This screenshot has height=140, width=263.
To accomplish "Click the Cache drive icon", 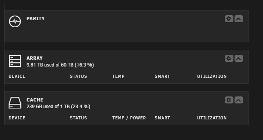I will [x=15, y=103].
